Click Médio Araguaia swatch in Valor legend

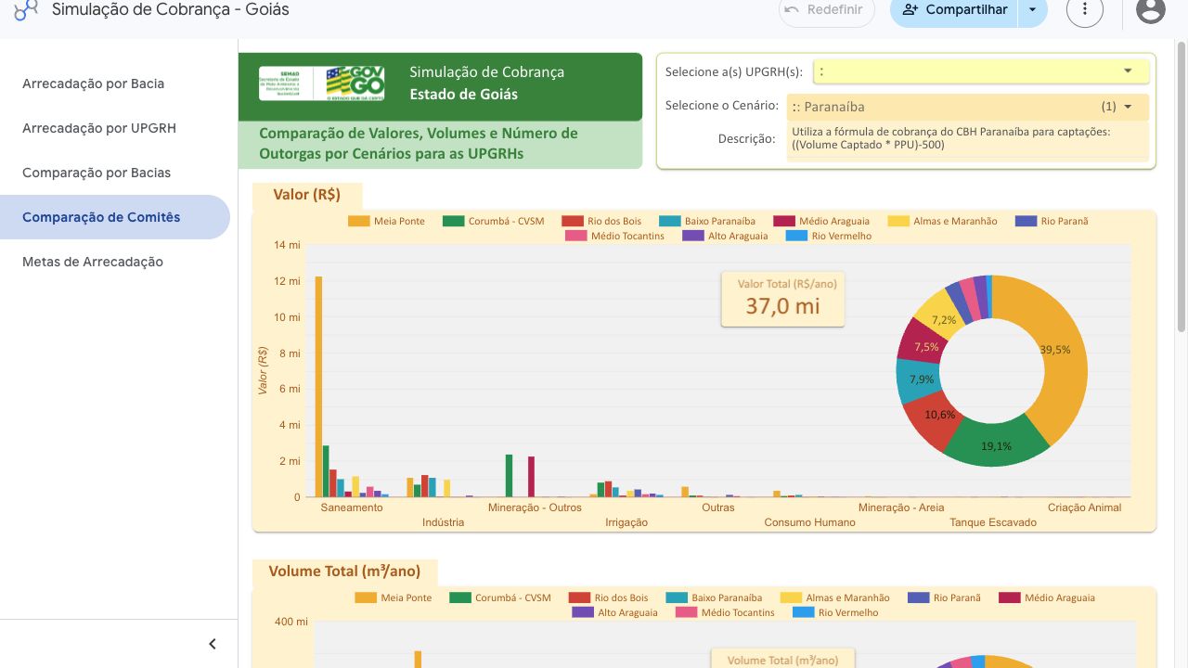(784, 221)
